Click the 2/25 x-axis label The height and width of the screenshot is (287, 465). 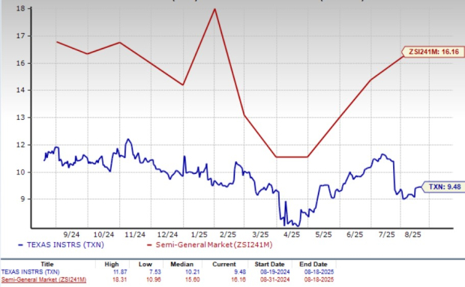click(x=228, y=235)
